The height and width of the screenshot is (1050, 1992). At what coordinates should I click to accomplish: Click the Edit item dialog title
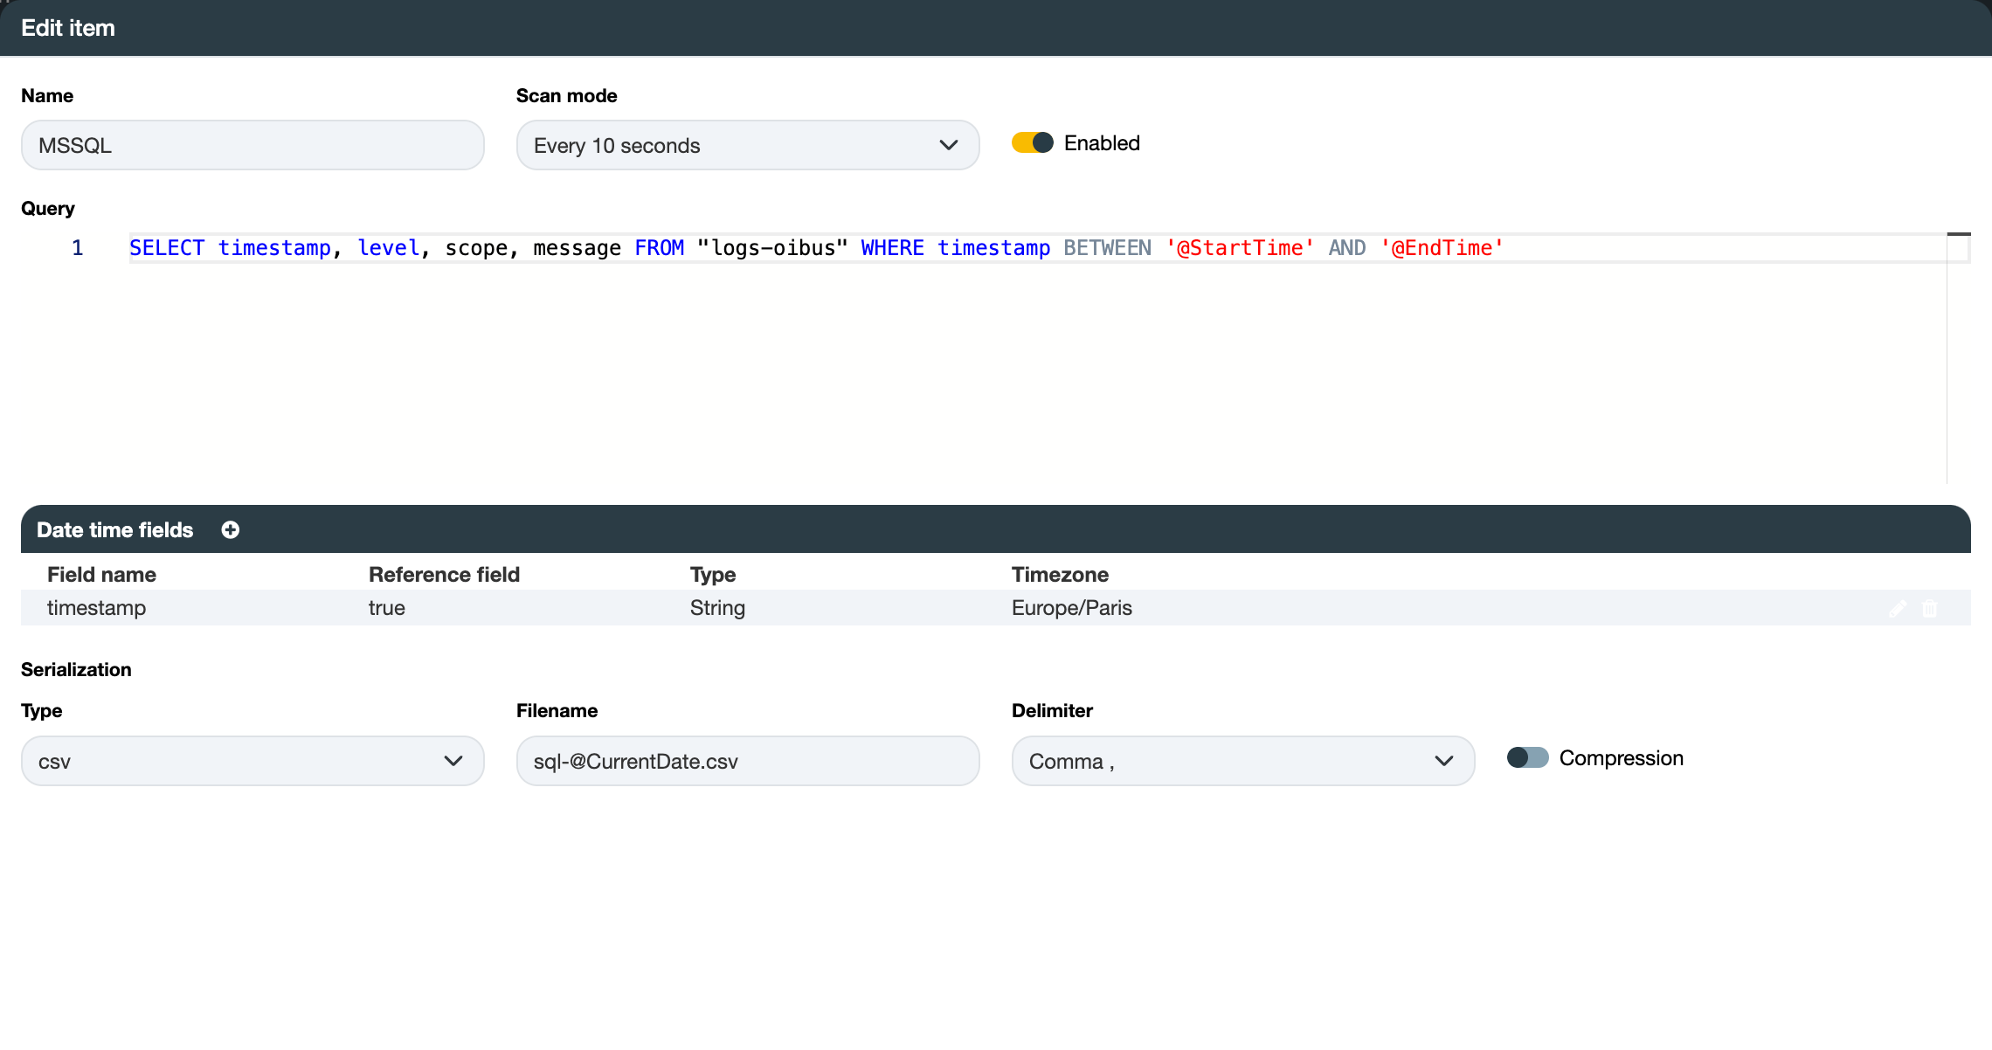pyautogui.click(x=68, y=28)
